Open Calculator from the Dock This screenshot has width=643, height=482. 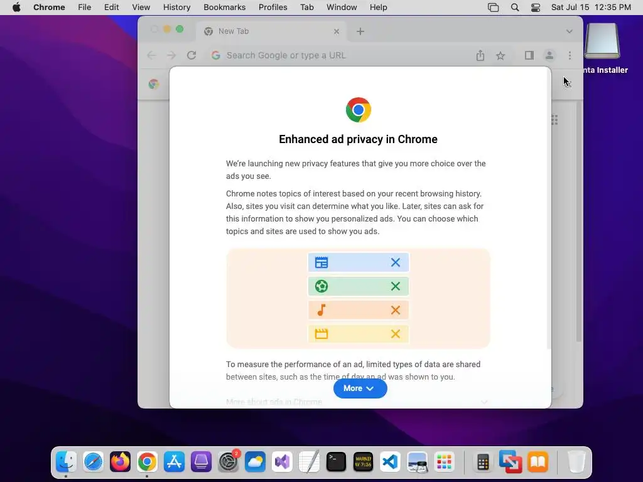[483, 462]
